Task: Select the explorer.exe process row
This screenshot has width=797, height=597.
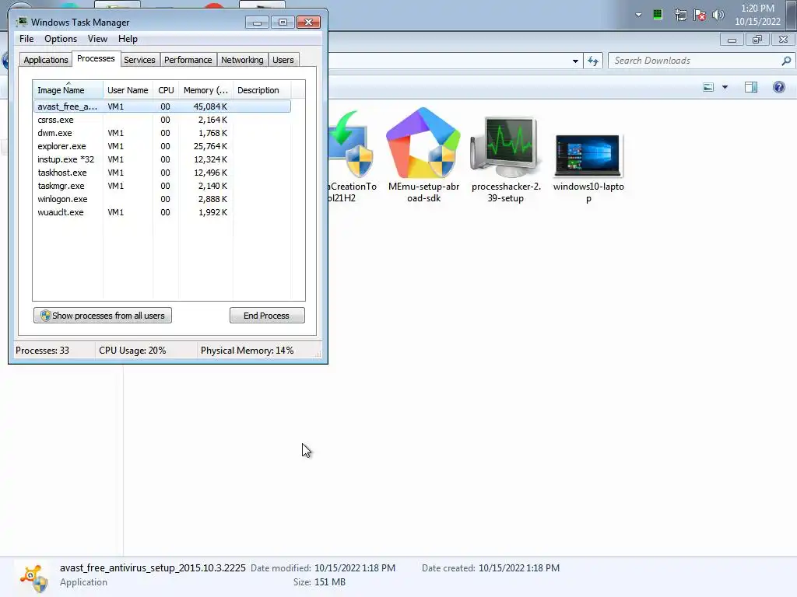Action: (x=162, y=146)
